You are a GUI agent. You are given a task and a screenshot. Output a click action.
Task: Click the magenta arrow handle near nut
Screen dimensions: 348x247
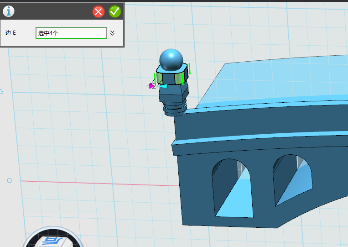(151, 86)
